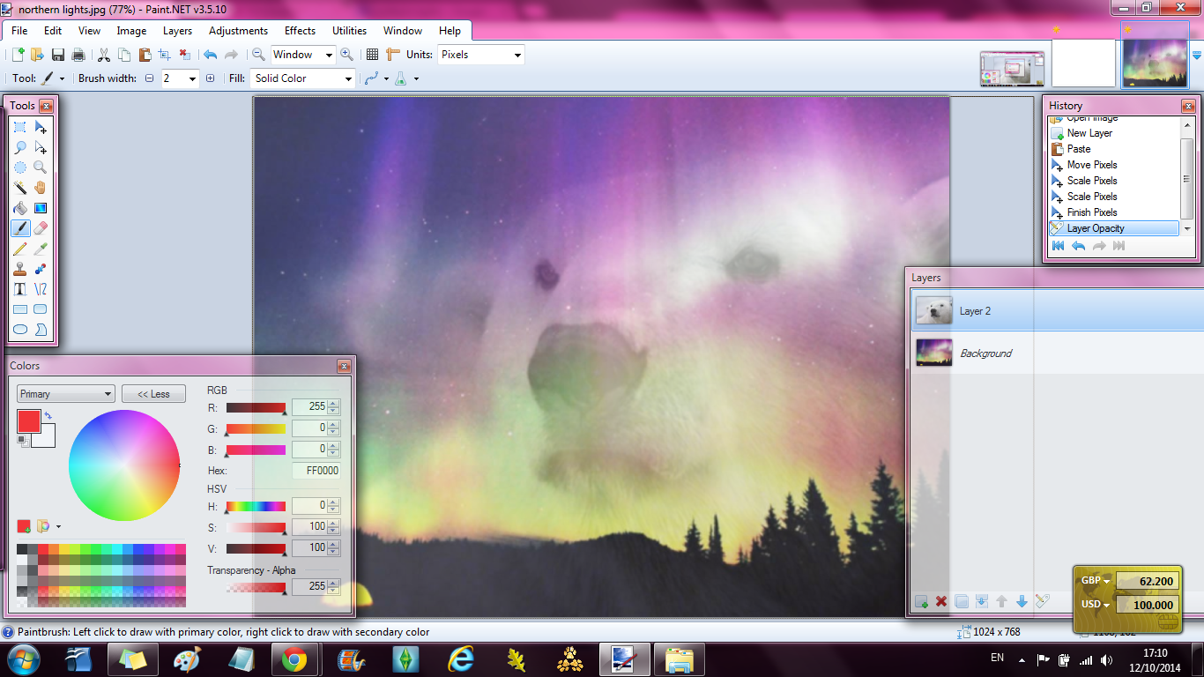Select the Gradient tool
This screenshot has width=1204, height=677.
coord(41,208)
